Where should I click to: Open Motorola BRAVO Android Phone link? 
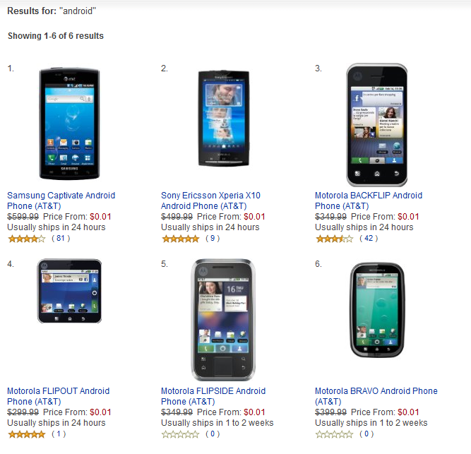pos(376,391)
